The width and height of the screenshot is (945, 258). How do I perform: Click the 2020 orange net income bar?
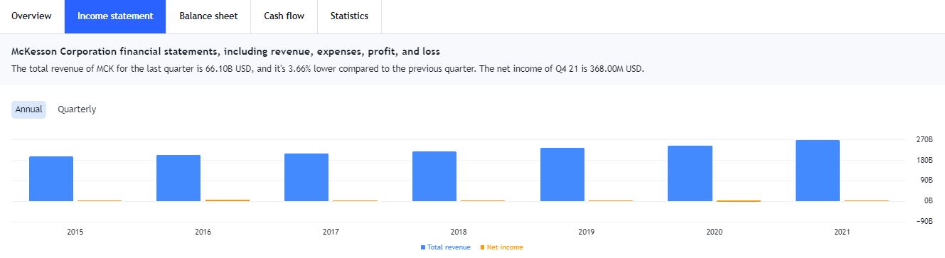(739, 202)
